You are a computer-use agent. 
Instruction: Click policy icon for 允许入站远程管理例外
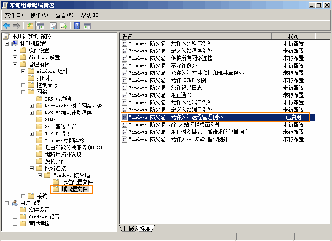[125, 117]
